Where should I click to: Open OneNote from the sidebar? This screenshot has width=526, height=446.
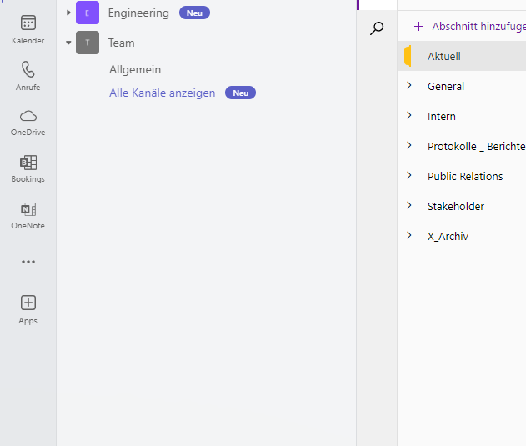28,213
